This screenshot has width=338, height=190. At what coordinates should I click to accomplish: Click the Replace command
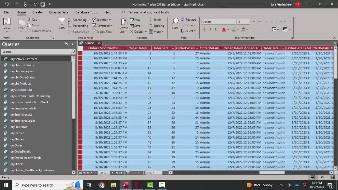(188, 20)
